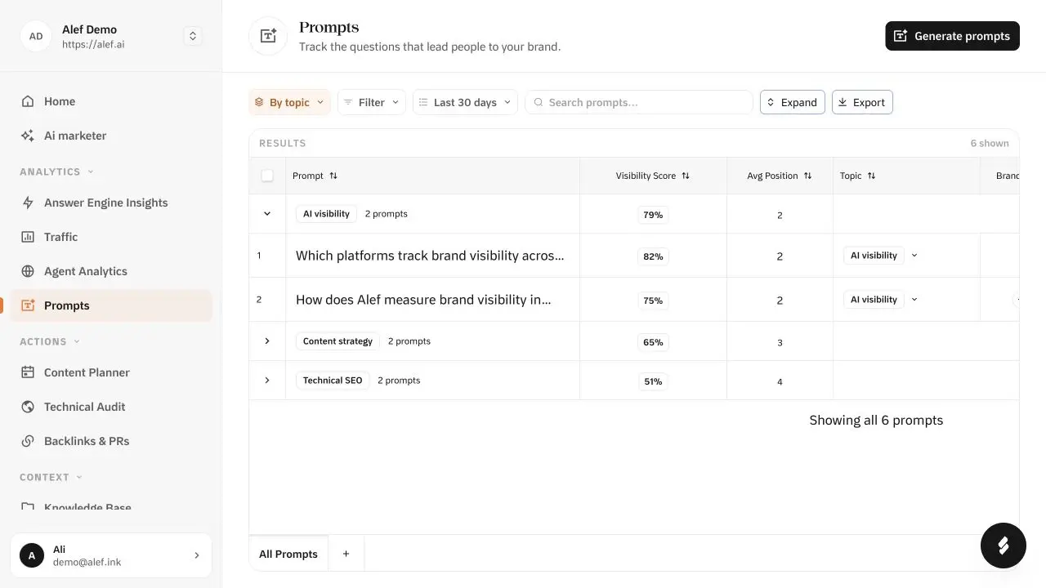This screenshot has height=588, width=1046.
Task: Click the AD workspace avatar
Action: [x=36, y=36]
